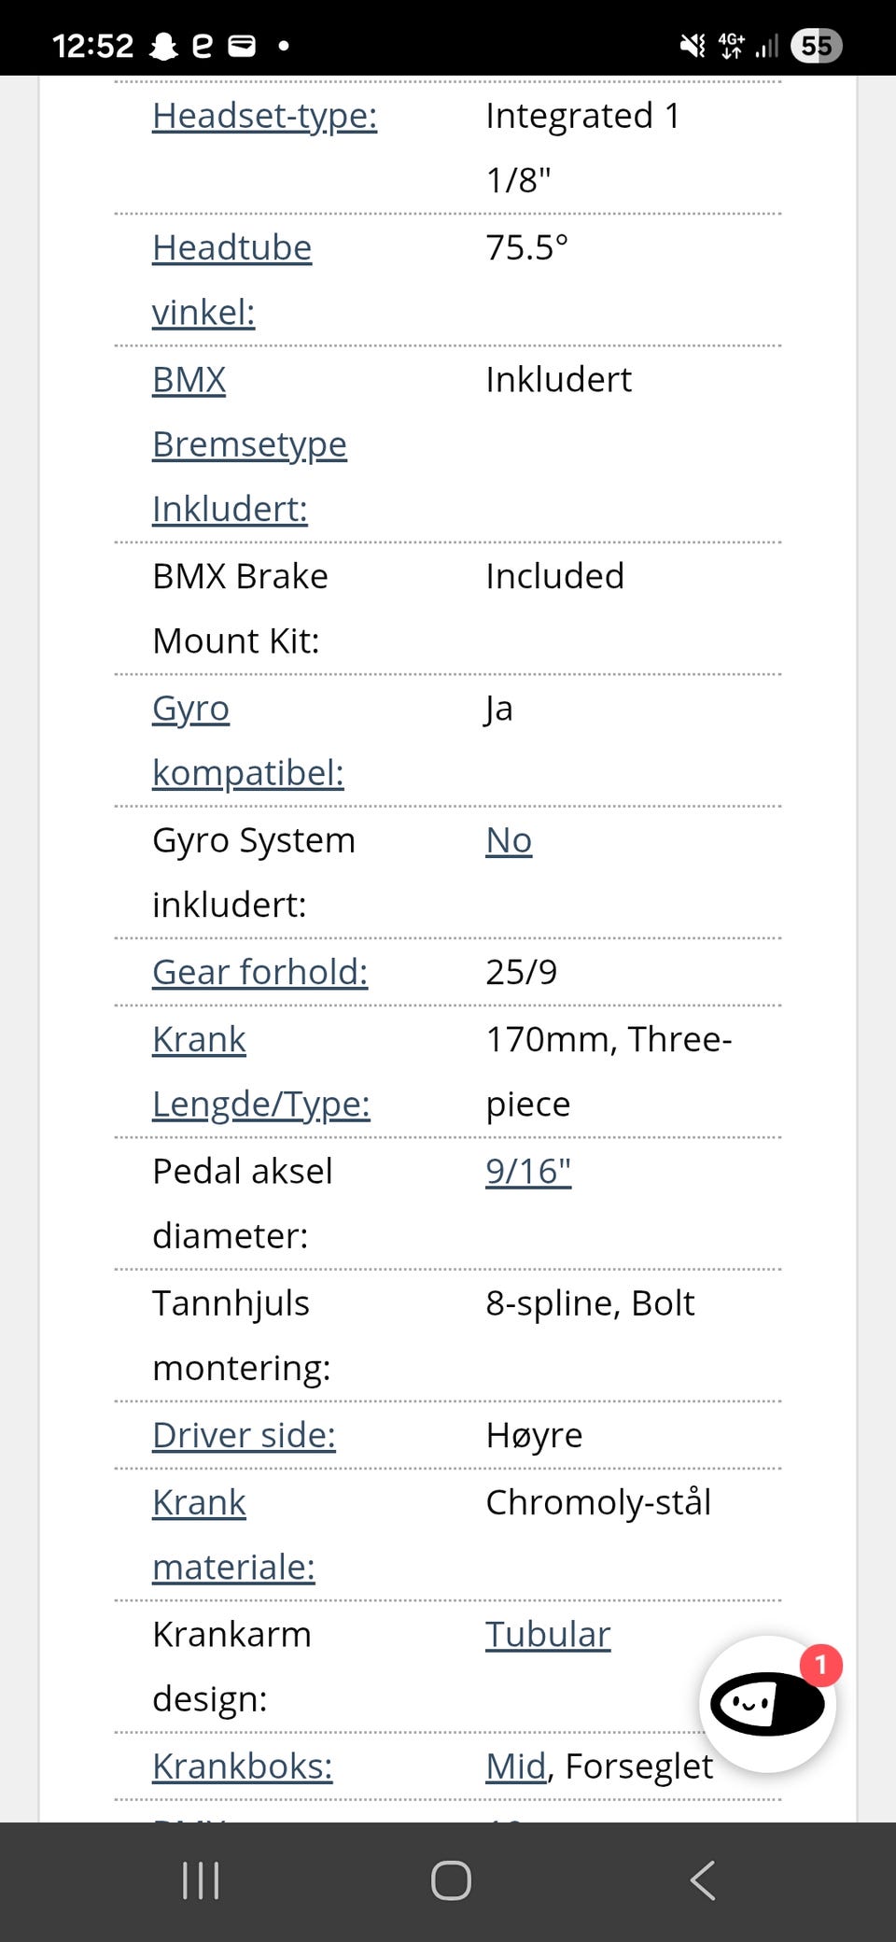Open the chat support bubble icon
Viewport: 896px width, 1942px height.
click(767, 1704)
